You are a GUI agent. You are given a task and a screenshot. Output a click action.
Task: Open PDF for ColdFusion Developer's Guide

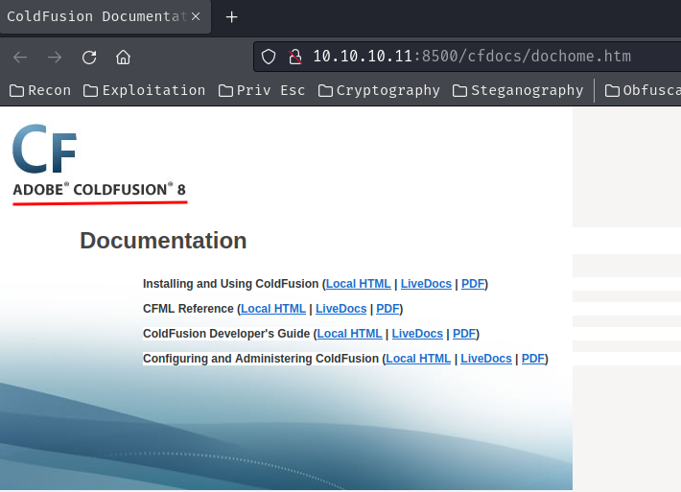click(x=464, y=334)
